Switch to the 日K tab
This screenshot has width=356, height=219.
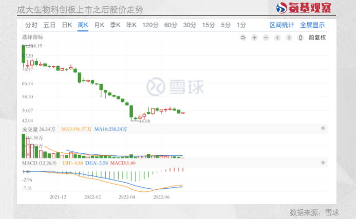[67, 25]
